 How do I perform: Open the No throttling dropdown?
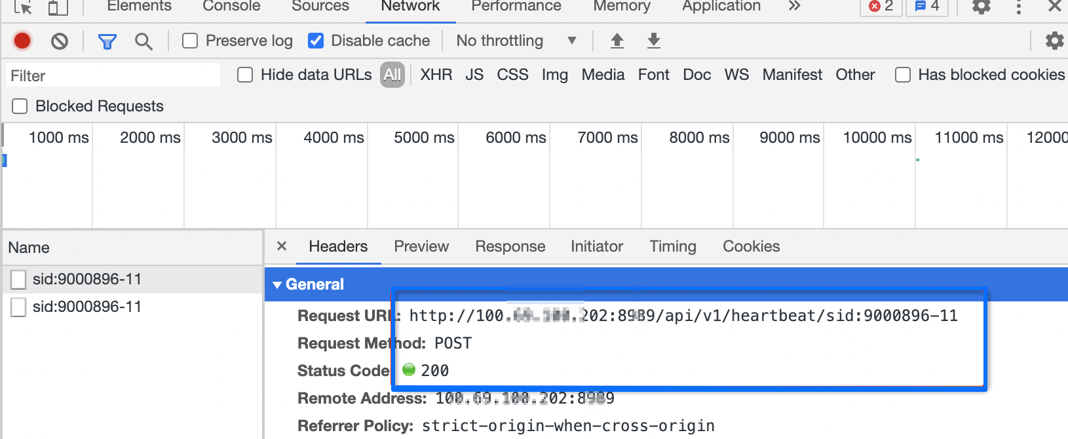pyautogui.click(x=516, y=41)
